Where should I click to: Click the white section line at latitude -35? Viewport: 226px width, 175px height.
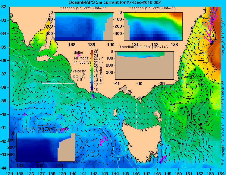tap(199, 54)
